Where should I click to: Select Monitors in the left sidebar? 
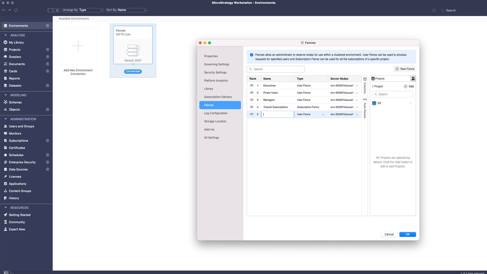(16, 134)
